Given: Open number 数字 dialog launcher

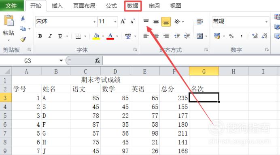Looking at the screenshot, I should tap(267, 50).
